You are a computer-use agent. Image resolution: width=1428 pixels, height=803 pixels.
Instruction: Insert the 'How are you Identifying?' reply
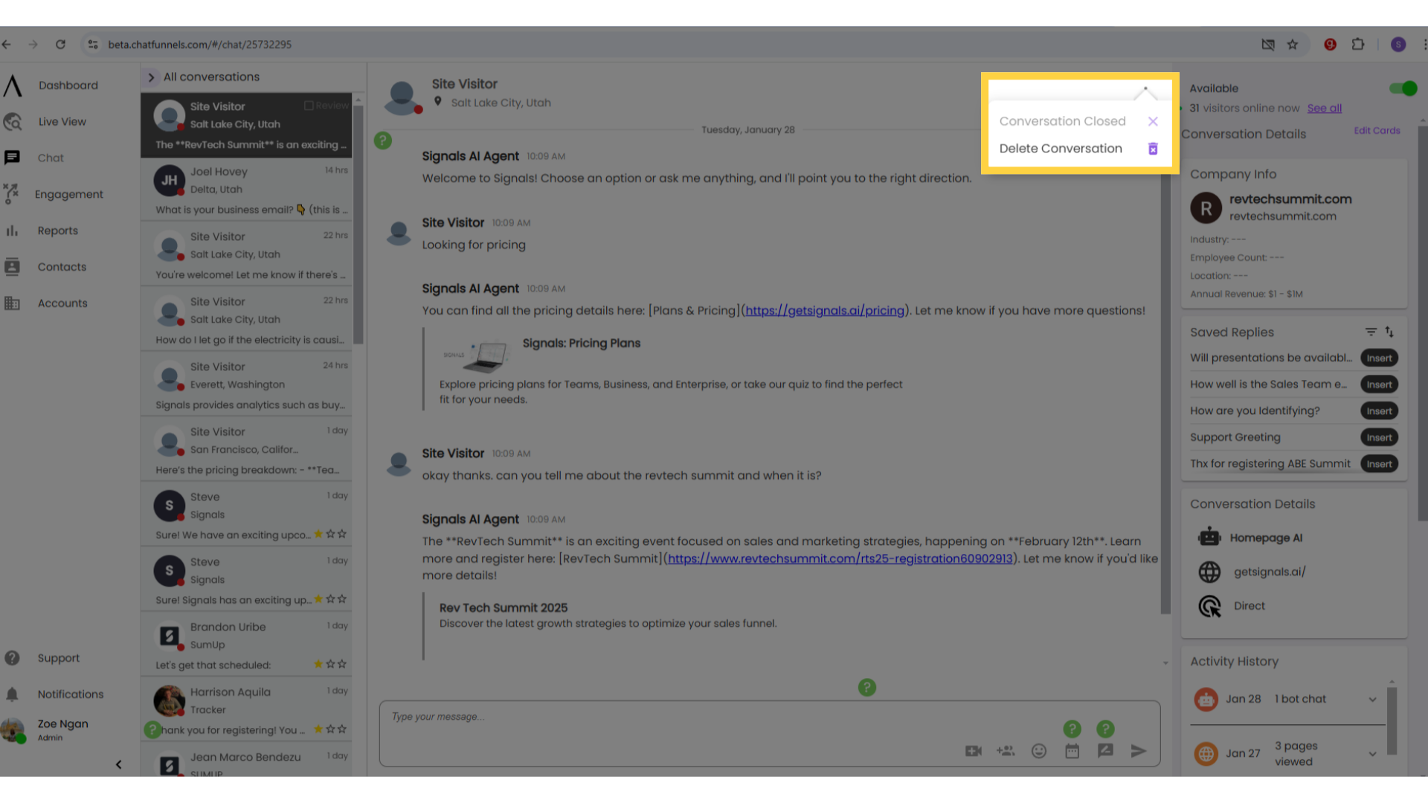tap(1379, 411)
